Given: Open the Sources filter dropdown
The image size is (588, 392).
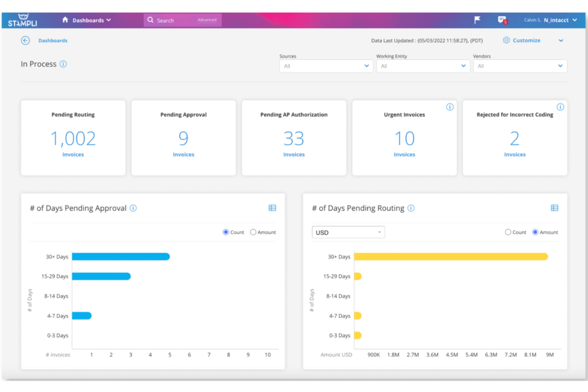Looking at the screenshot, I should (326, 66).
